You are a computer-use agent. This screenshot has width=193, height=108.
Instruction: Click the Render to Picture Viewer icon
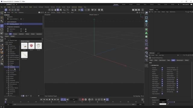(x=136, y=10)
